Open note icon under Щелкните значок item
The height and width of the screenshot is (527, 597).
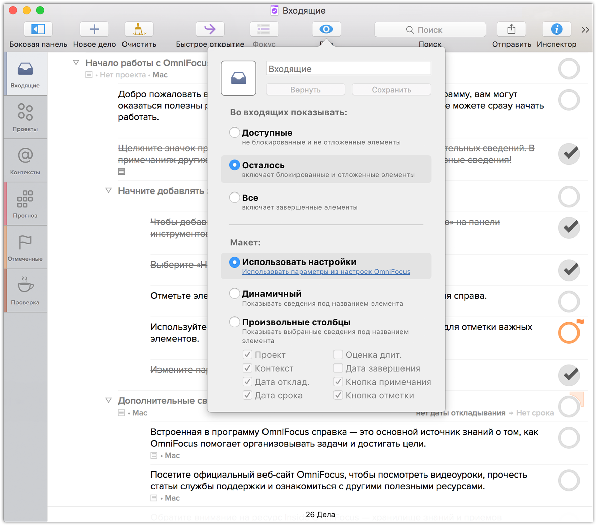[121, 171]
